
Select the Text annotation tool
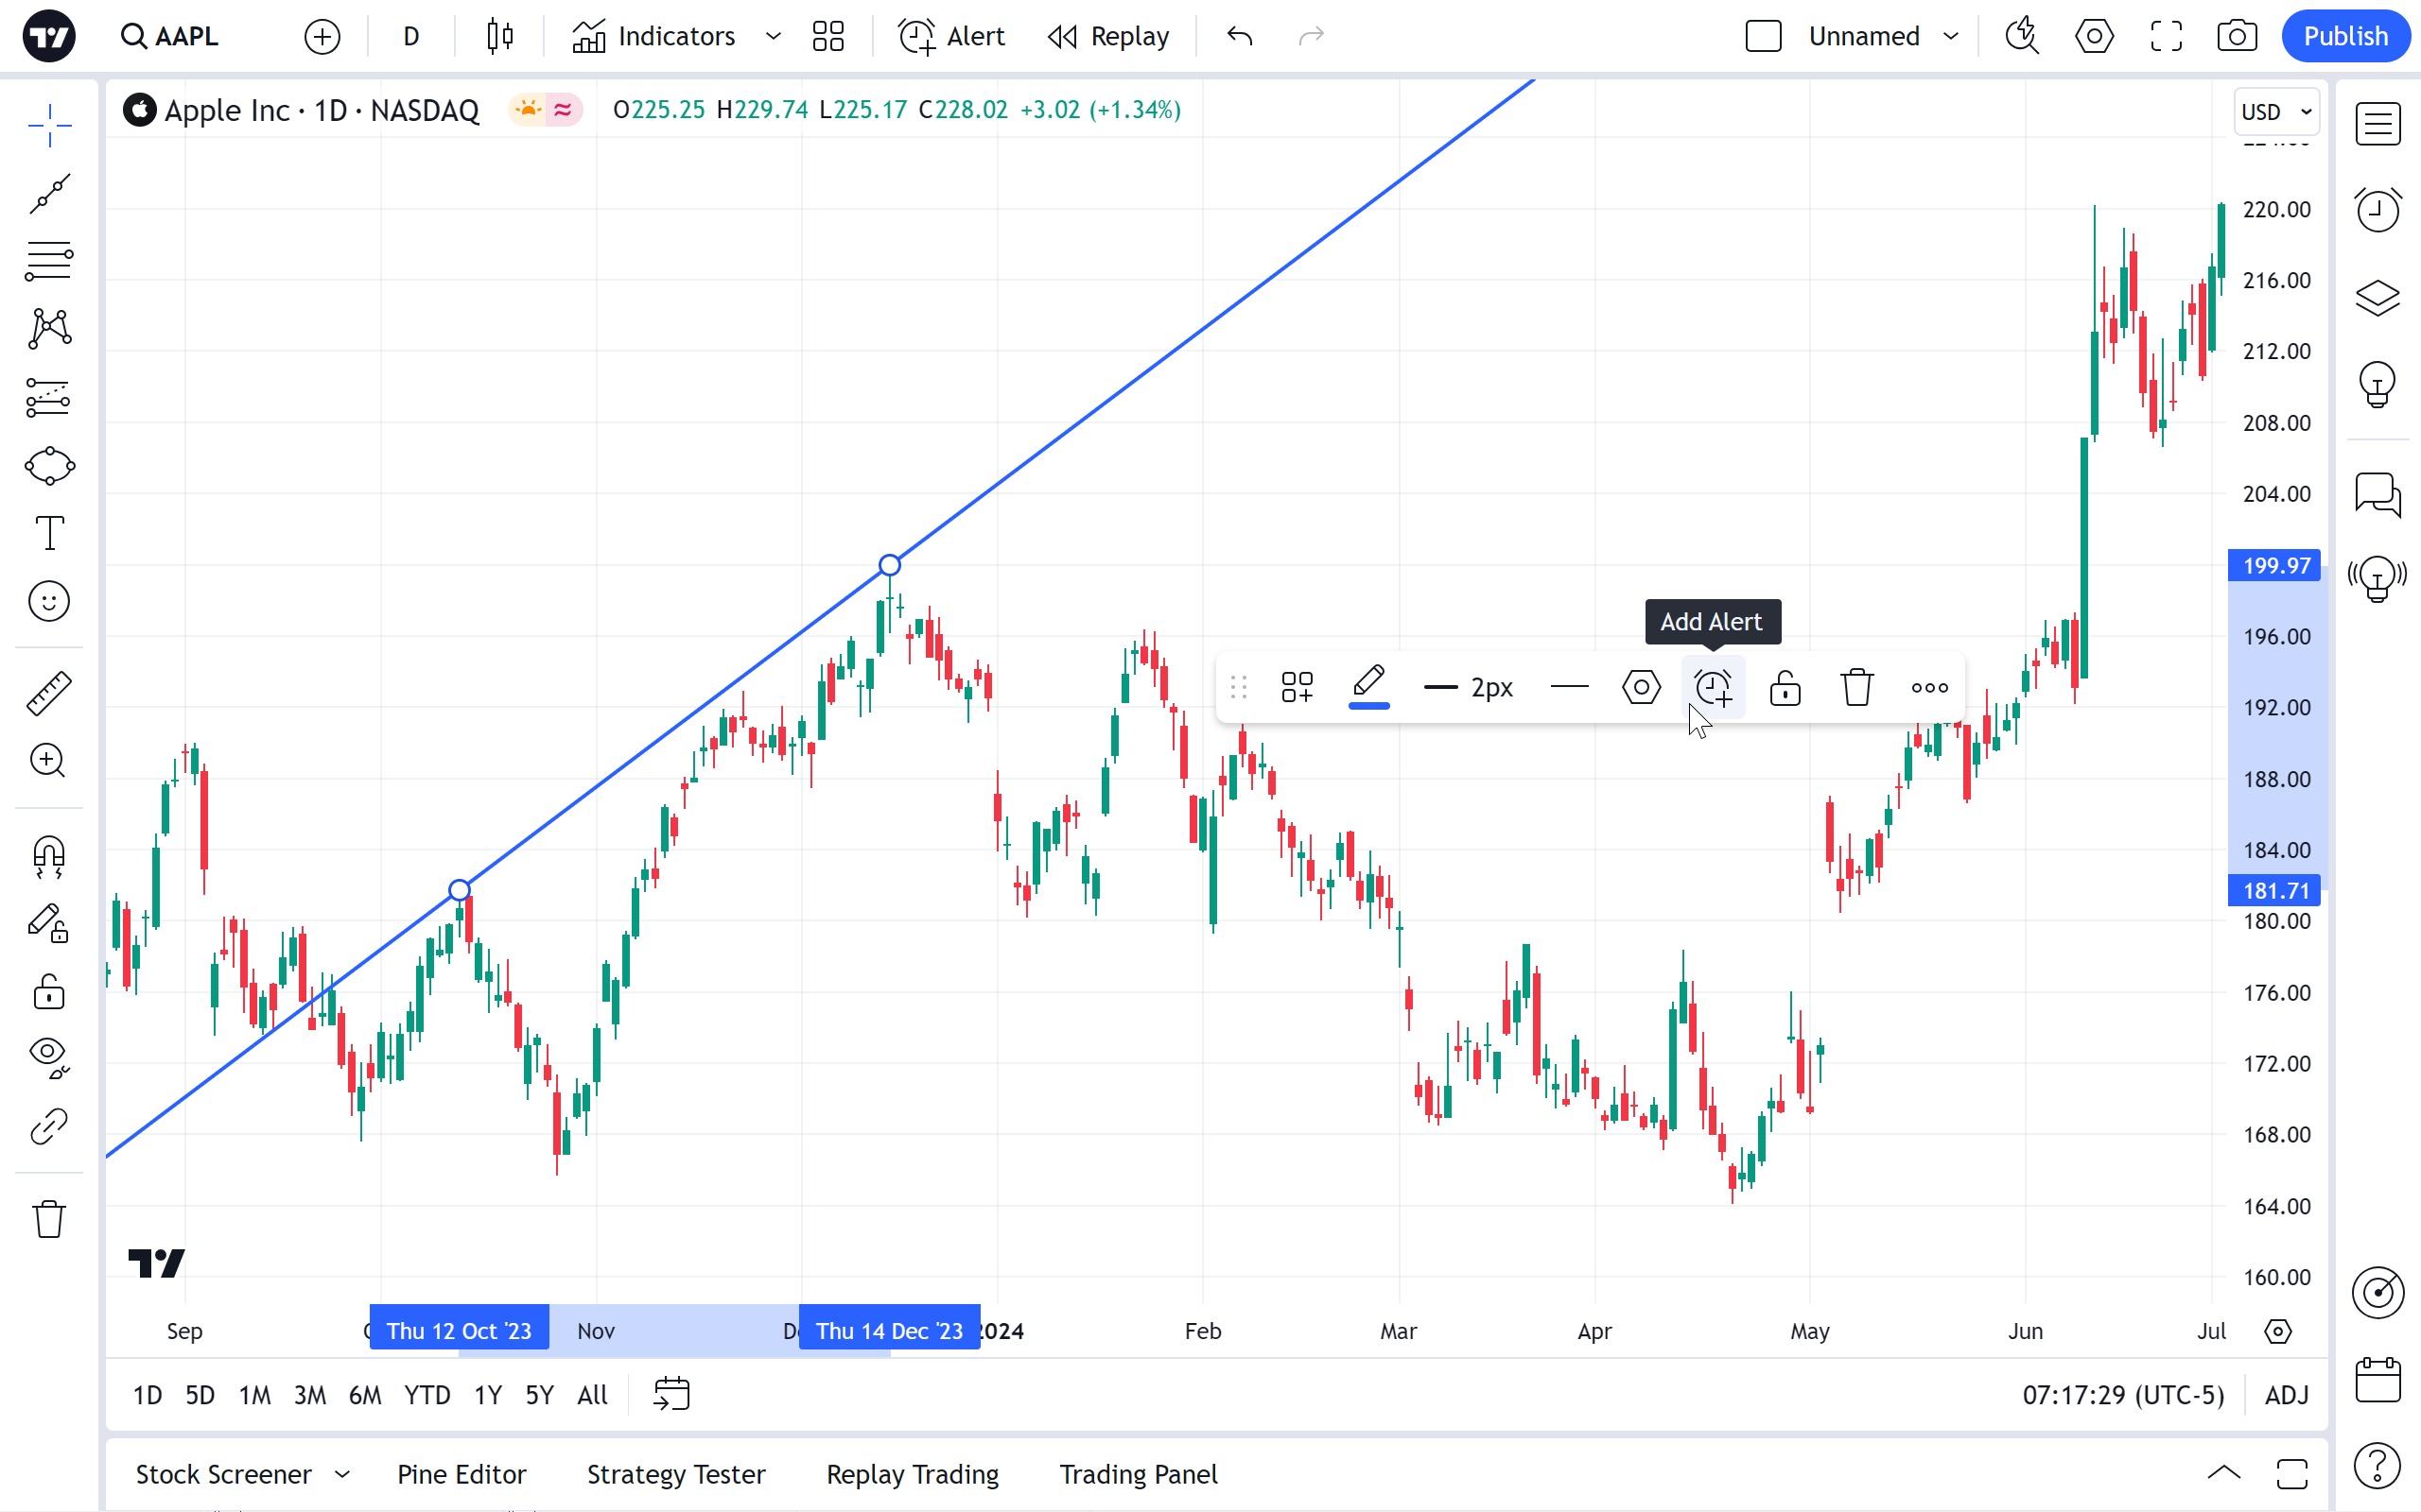[x=49, y=533]
